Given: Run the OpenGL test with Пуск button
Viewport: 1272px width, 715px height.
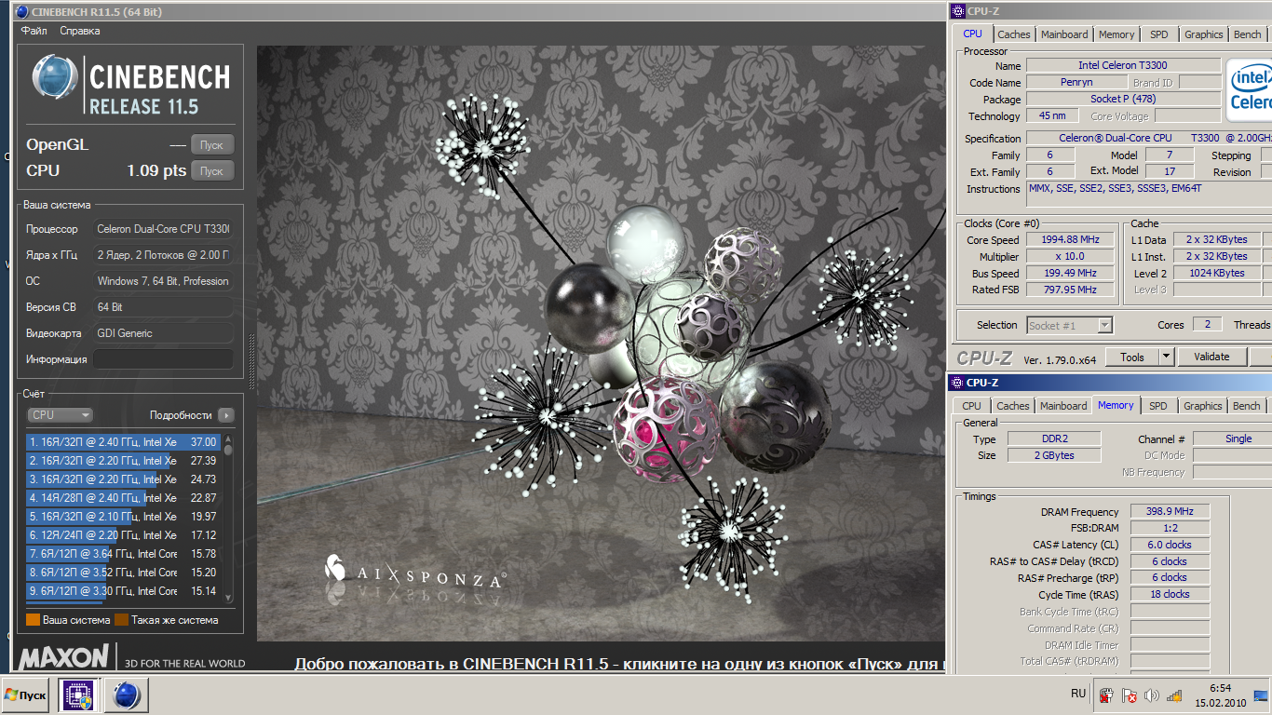Looking at the screenshot, I should click(x=212, y=145).
